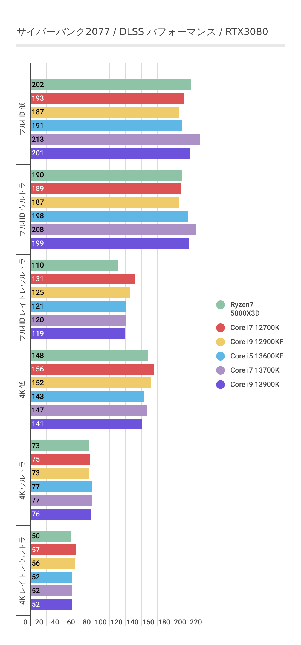Viewport: 301px width, 645px height.
Task: Click the bar showing 213 fps
Action: point(115,140)
